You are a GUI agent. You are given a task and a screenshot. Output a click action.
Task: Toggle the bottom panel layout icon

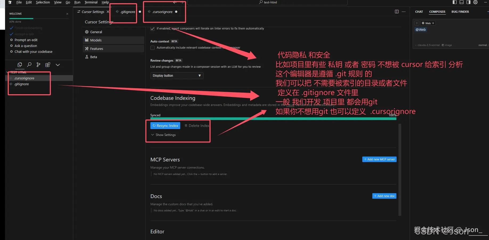[462, 2]
